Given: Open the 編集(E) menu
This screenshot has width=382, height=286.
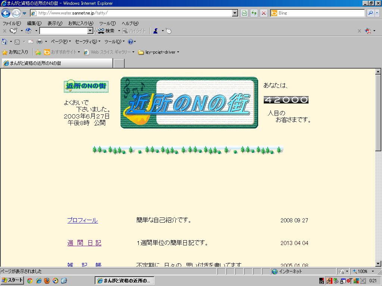Looking at the screenshot, I should (34, 23).
